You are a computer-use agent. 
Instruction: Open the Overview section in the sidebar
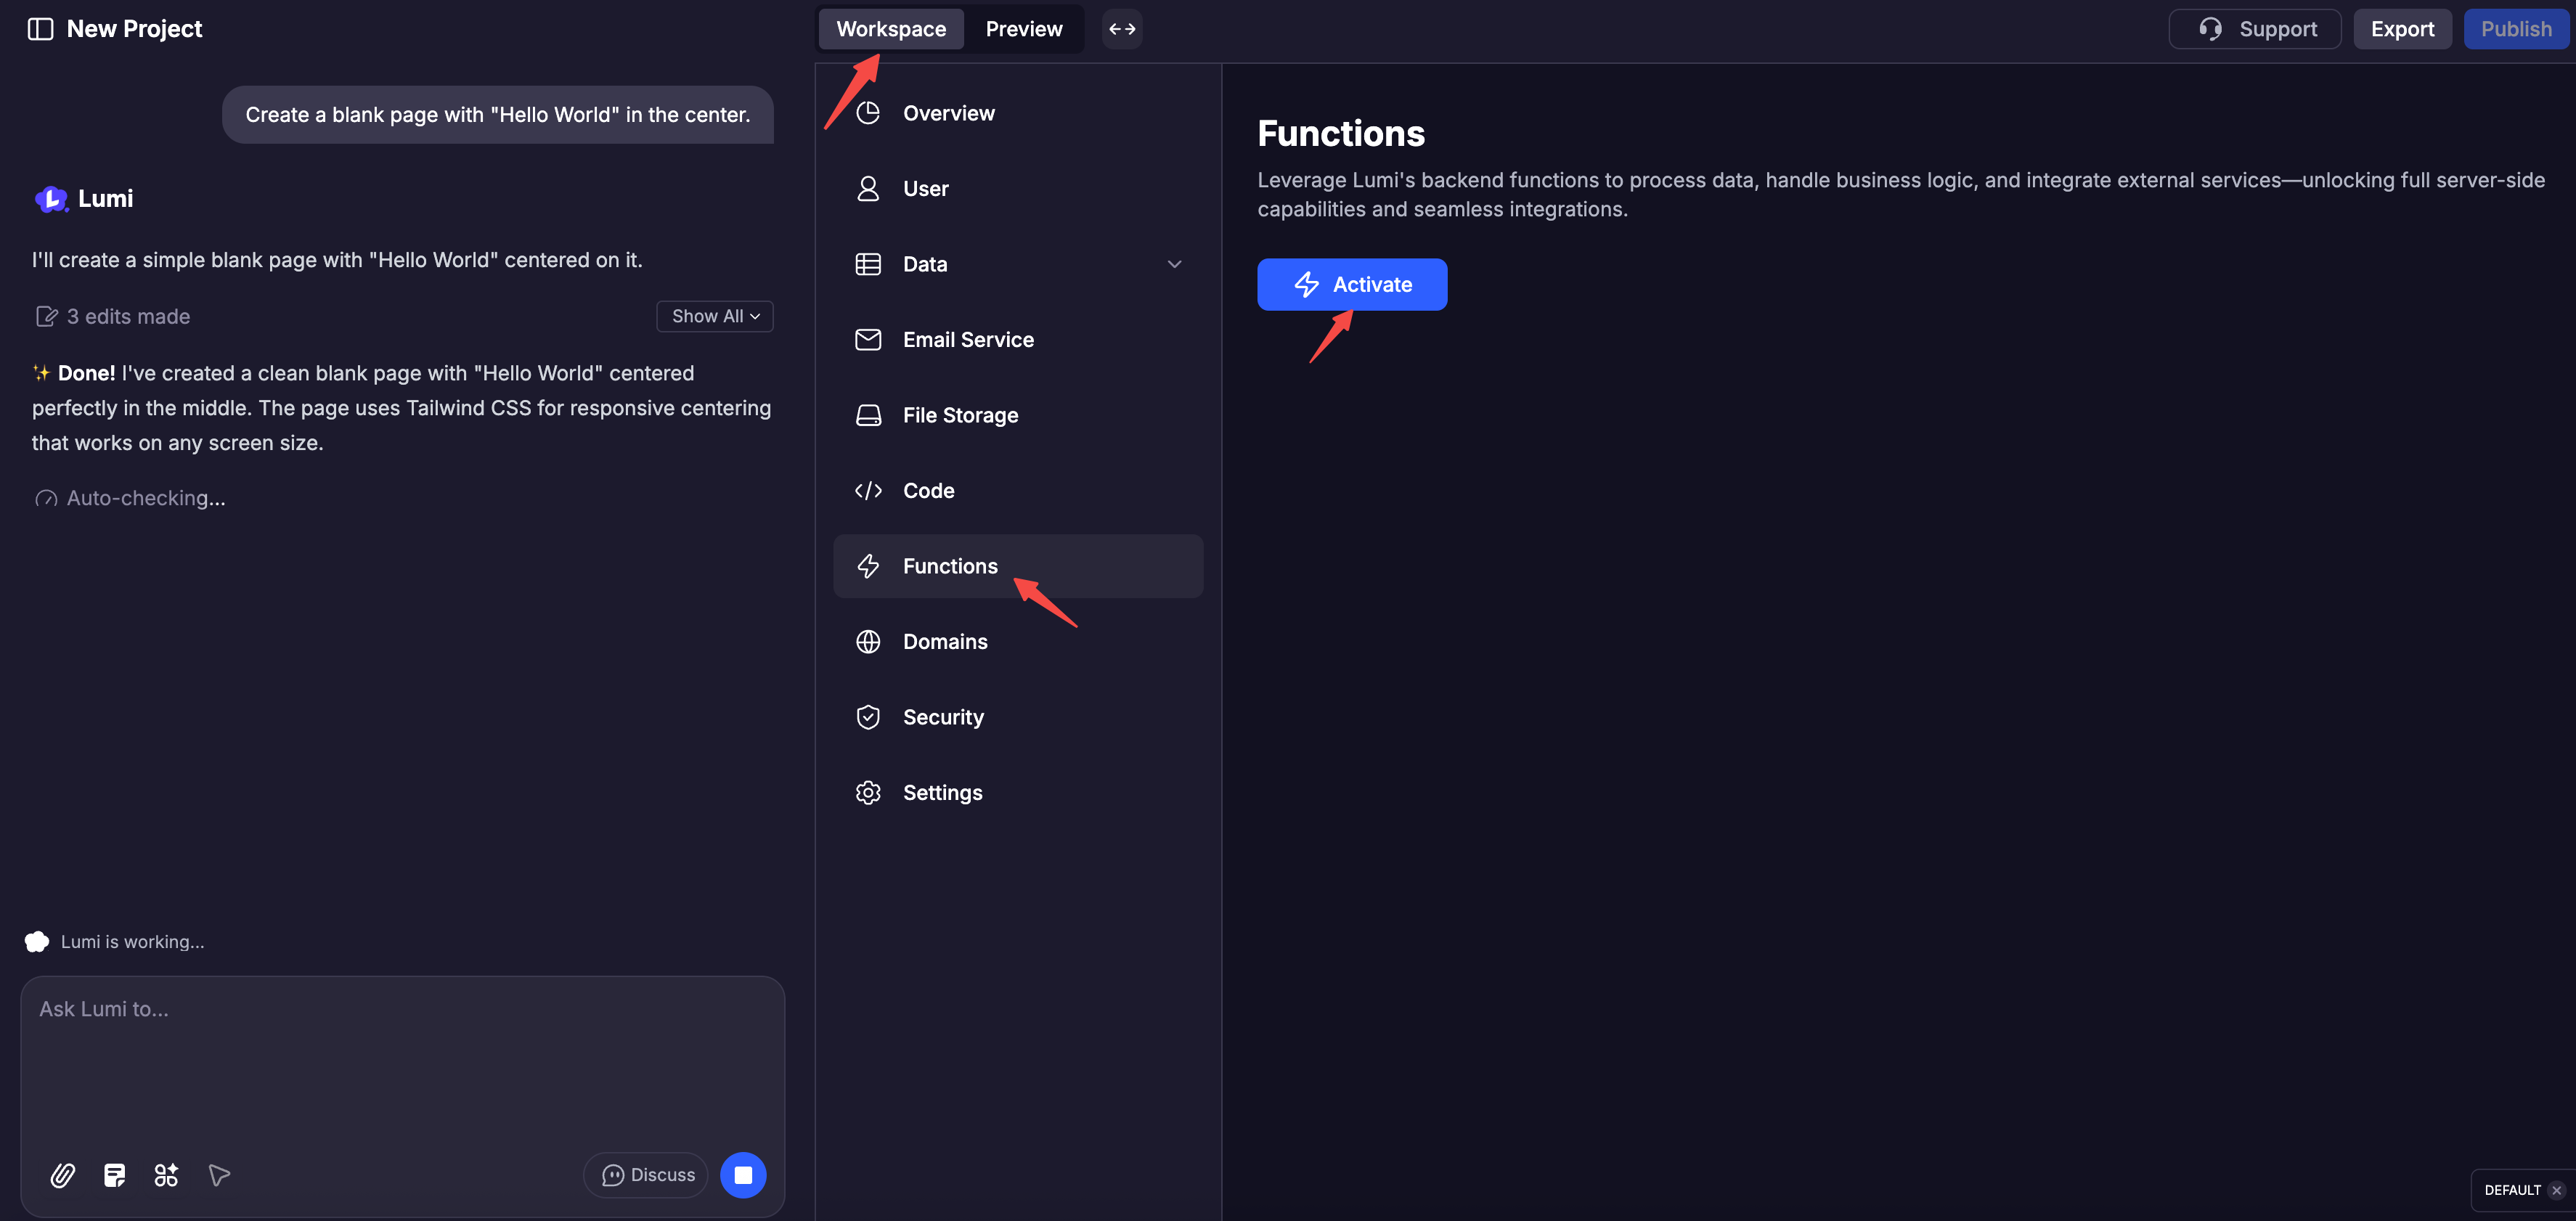coord(948,113)
